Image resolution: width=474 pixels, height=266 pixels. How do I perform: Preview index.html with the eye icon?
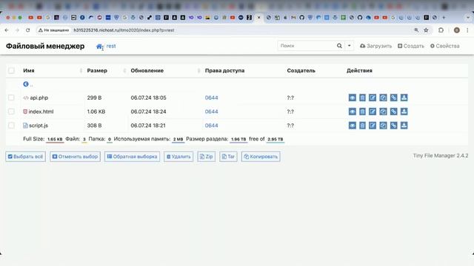[x=353, y=112]
